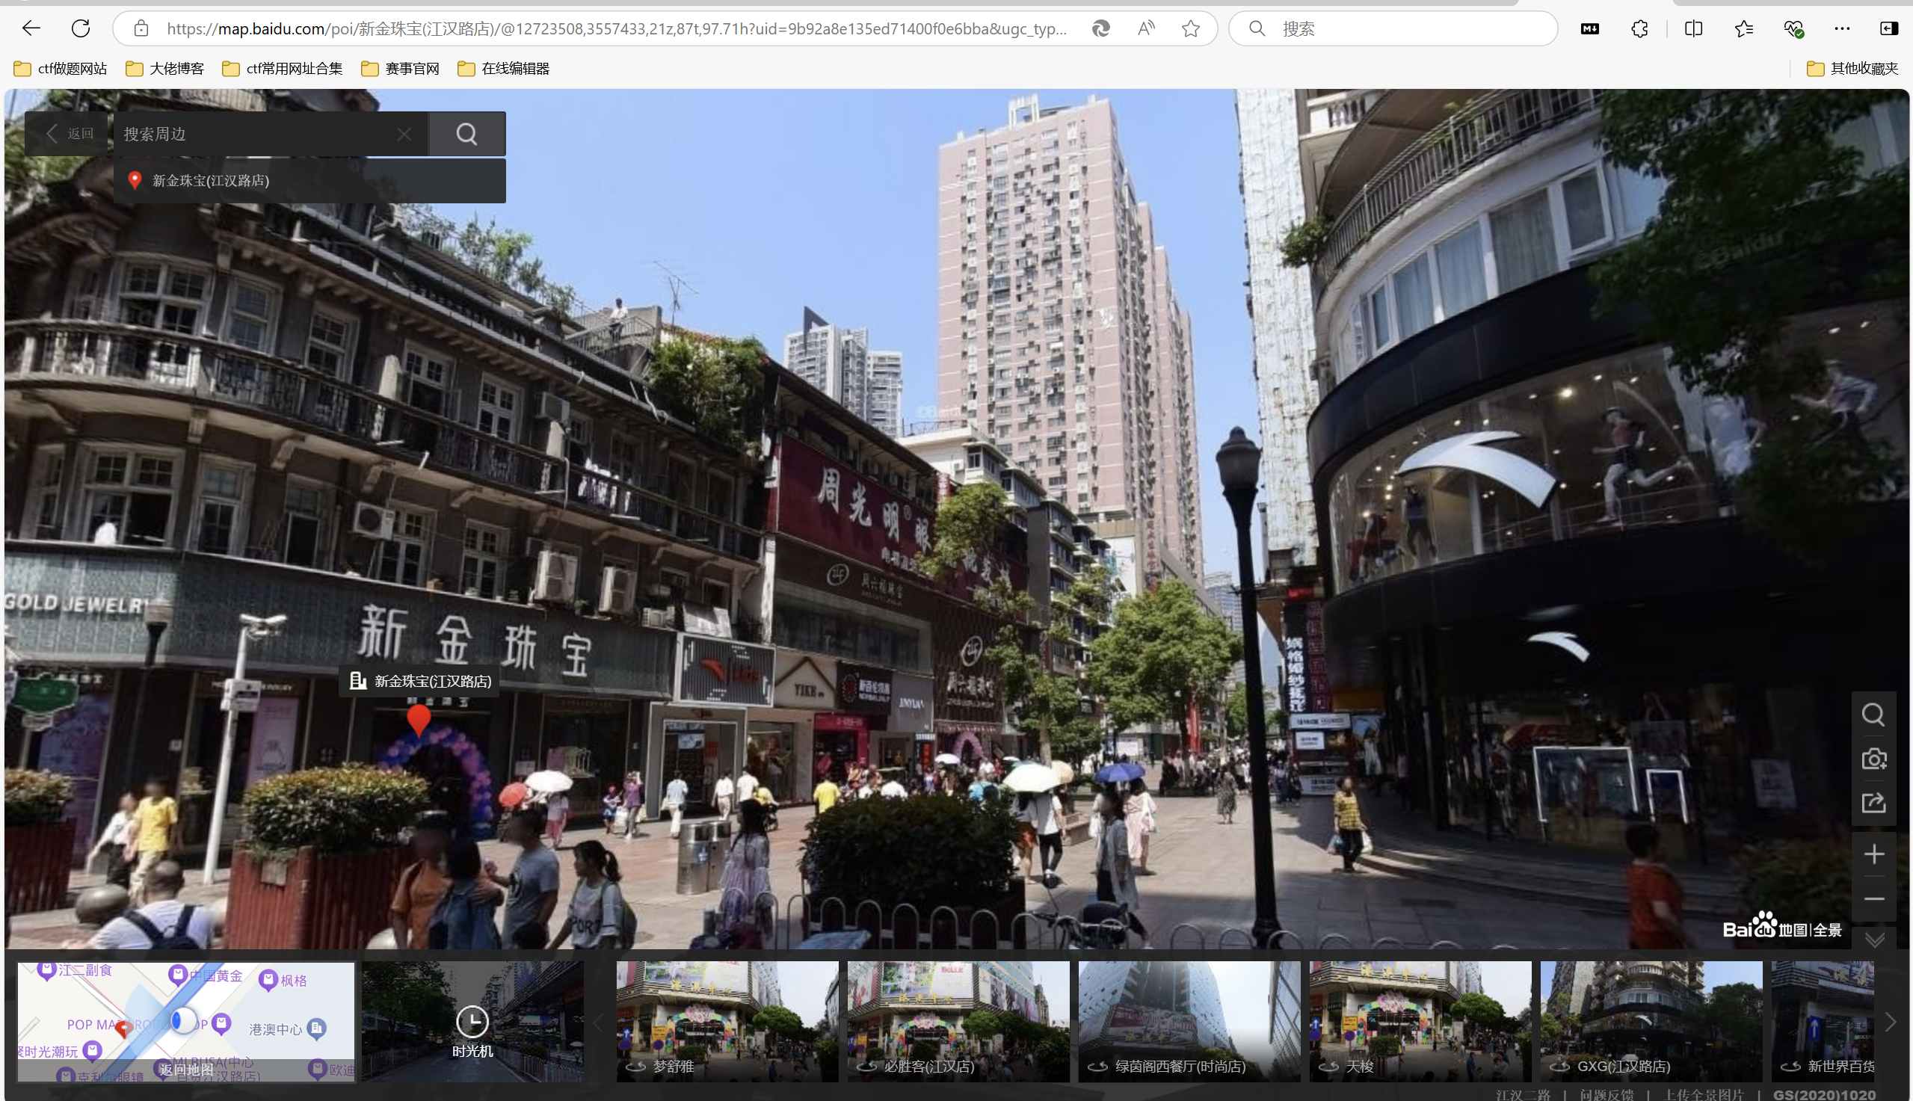Open the GXG(江汉路店) thumbnail
This screenshot has width=1913, height=1101.
pos(1651,1022)
